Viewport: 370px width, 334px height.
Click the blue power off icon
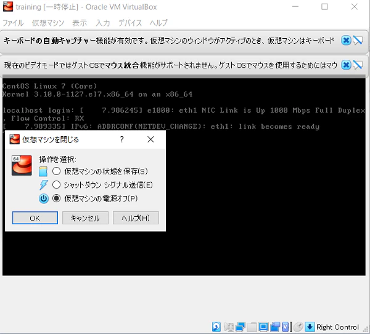pos(44,198)
